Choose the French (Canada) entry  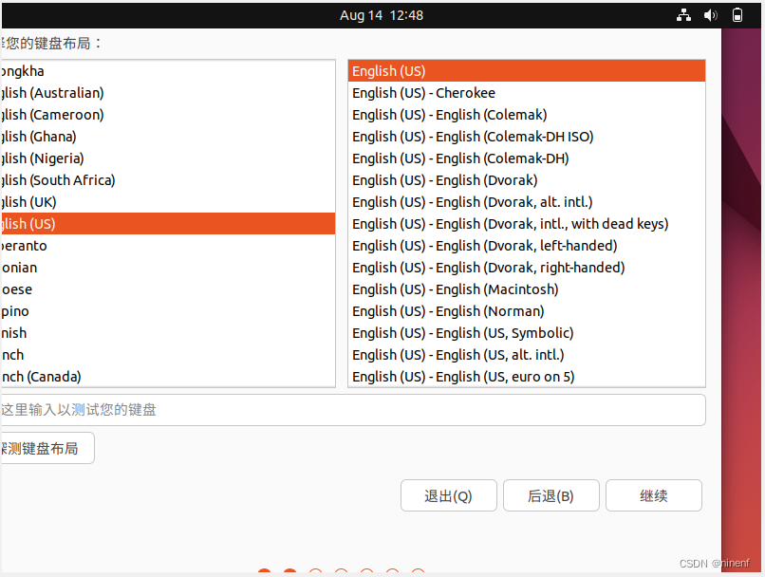[x=168, y=377]
